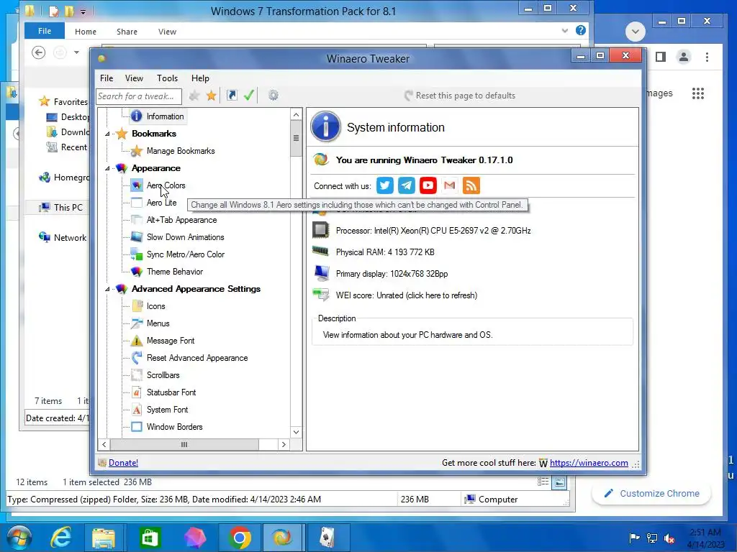
Task: Select Network in Explorer navigation pane
Action: [x=70, y=237]
